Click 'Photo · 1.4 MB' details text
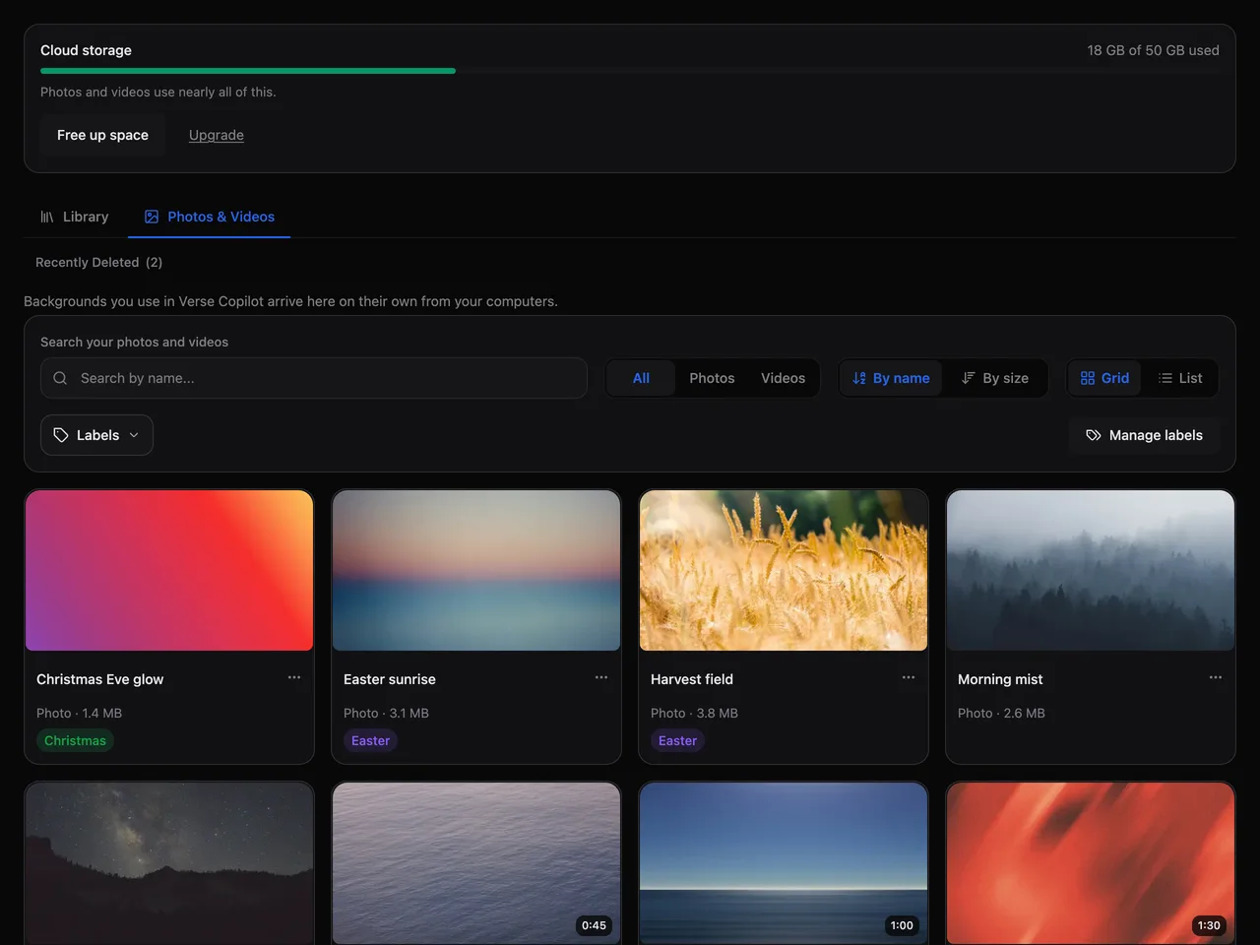The image size is (1260, 945). click(79, 713)
